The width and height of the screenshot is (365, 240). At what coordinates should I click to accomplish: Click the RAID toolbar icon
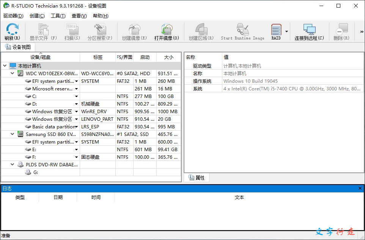276,29
